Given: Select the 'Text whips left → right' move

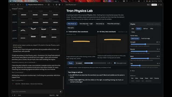Looking at the screenshot, I should pos(86,24).
